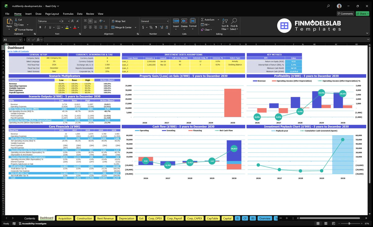Viewport: 373px width, 227px height.
Task: Open the Font Color dropdown arrow
Action: pyautogui.click(x=78, y=27)
